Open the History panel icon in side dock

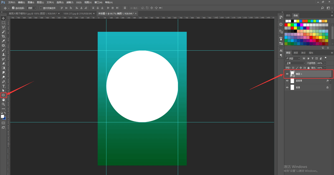(281, 17)
